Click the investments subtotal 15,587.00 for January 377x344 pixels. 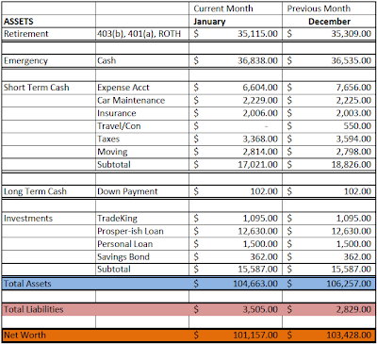pos(257,270)
